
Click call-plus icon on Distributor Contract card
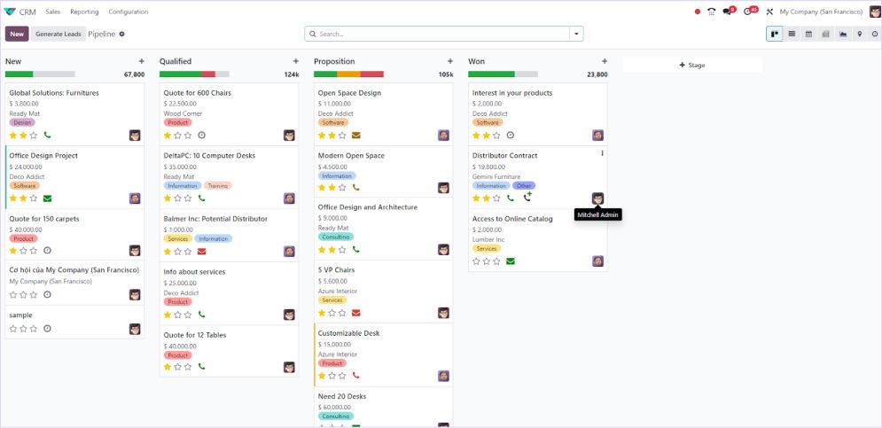pos(527,197)
